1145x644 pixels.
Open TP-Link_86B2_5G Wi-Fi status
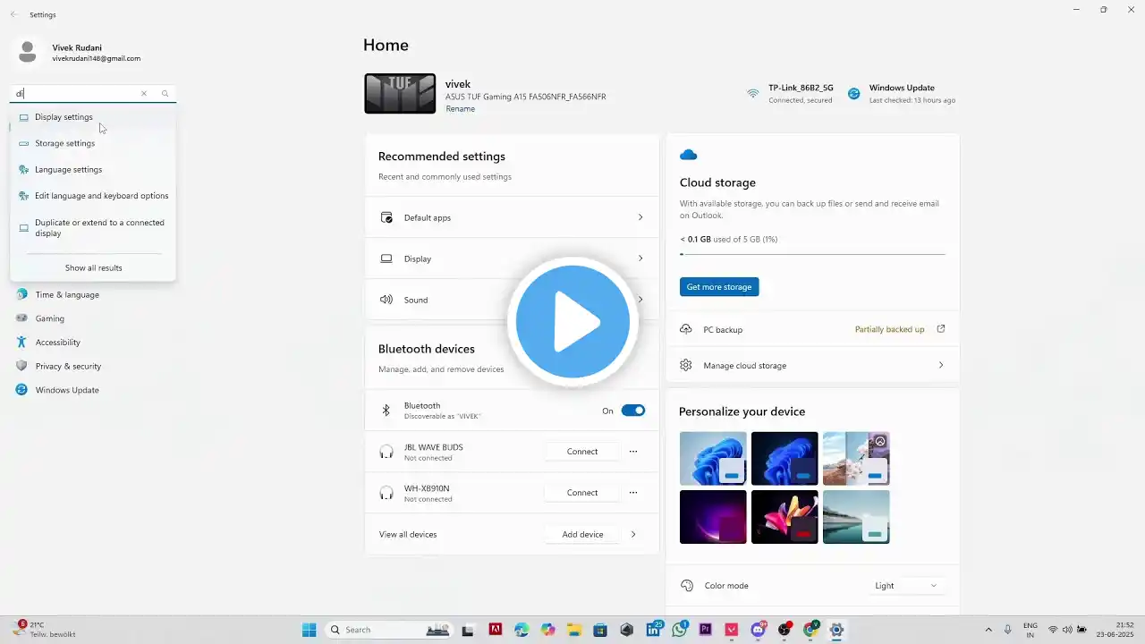pos(791,93)
